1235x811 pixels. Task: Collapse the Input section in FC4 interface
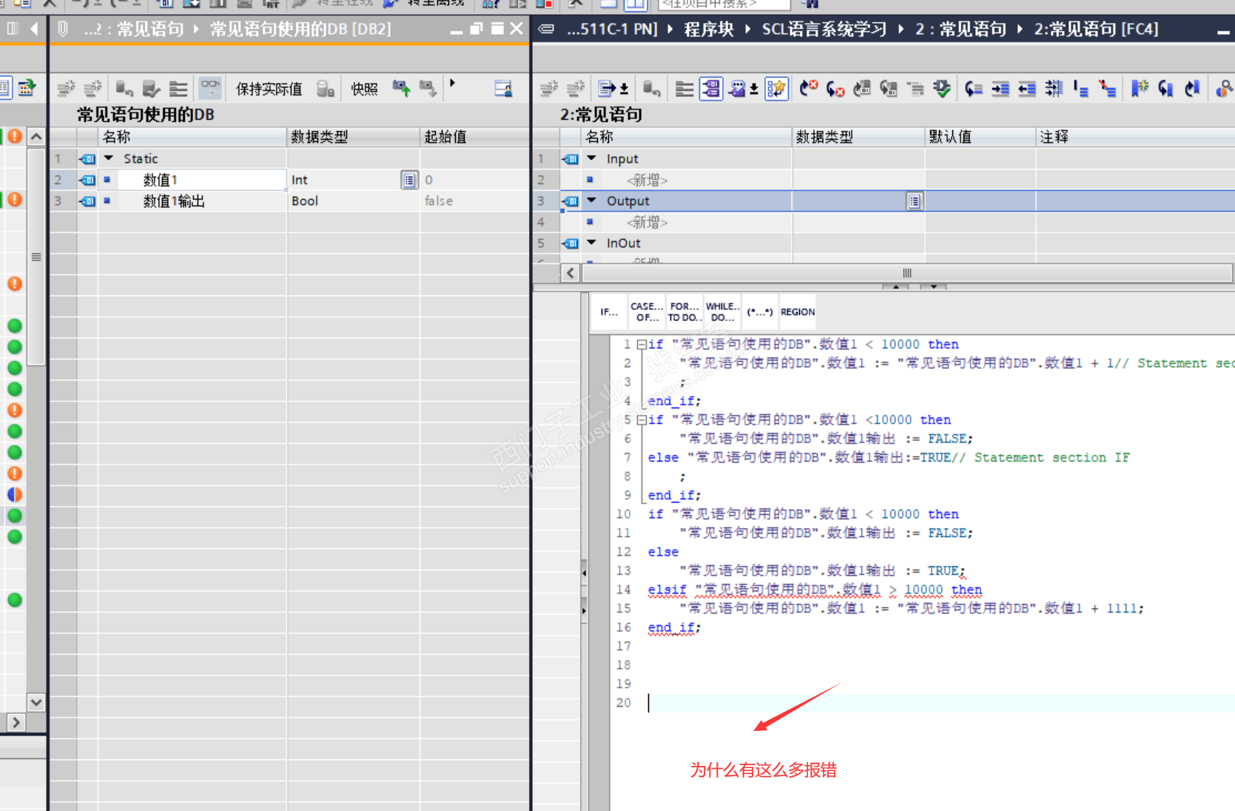click(591, 158)
